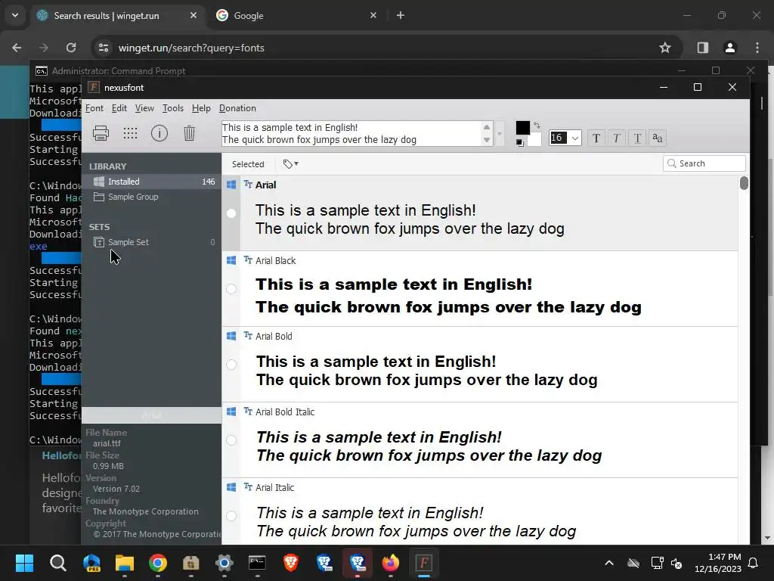The width and height of the screenshot is (774, 581).
Task: Bookmark this page star icon
Action: (x=665, y=48)
